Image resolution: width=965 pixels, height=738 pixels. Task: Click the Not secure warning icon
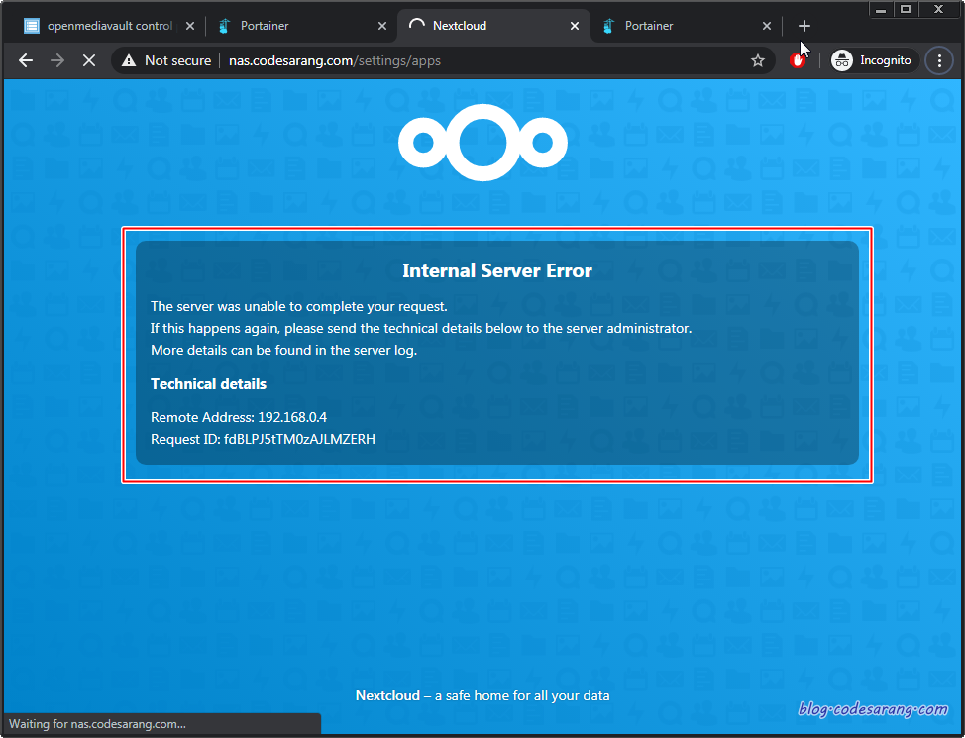tap(129, 60)
